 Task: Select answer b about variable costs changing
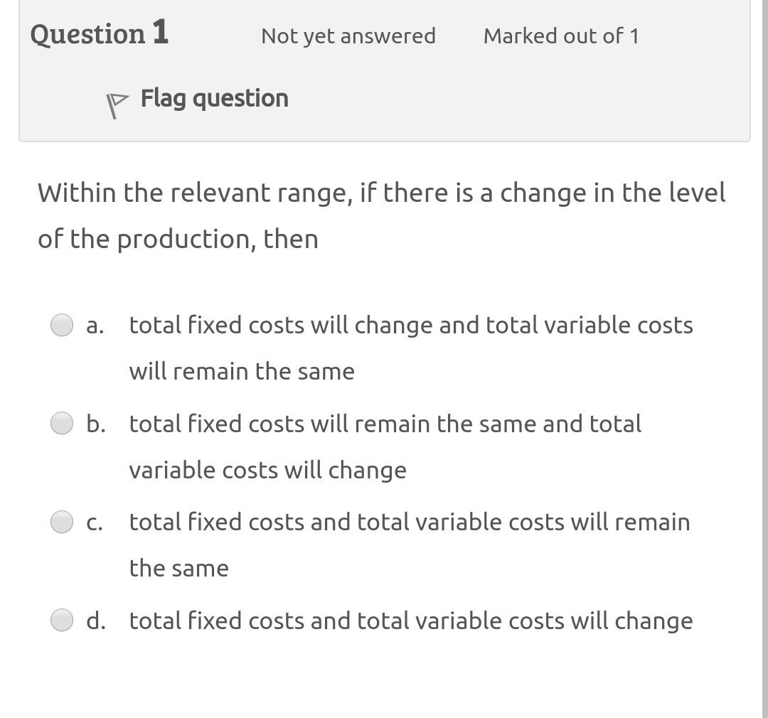(x=62, y=423)
